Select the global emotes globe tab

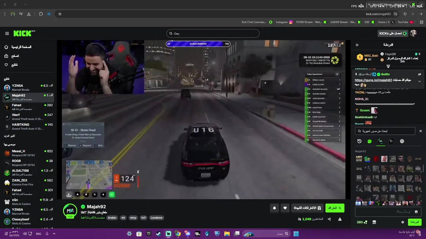pos(402,141)
